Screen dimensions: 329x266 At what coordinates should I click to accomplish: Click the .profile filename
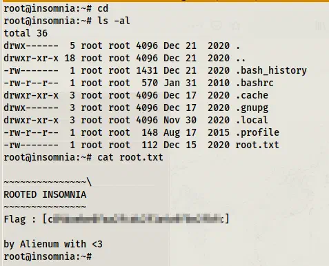257,133
